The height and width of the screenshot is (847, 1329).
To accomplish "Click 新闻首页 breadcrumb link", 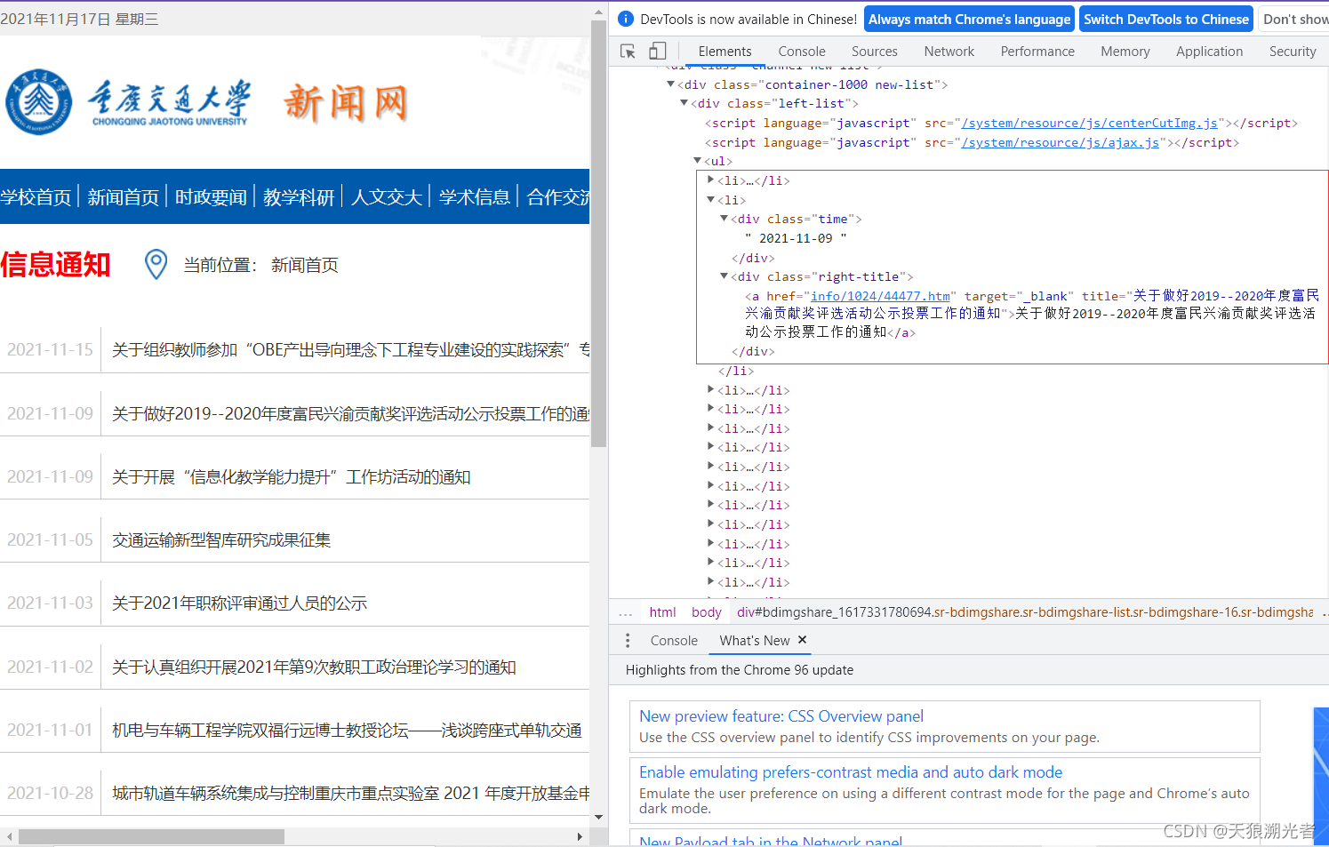I will tap(305, 265).
